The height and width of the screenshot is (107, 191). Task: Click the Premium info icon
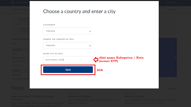coord(22,65)
